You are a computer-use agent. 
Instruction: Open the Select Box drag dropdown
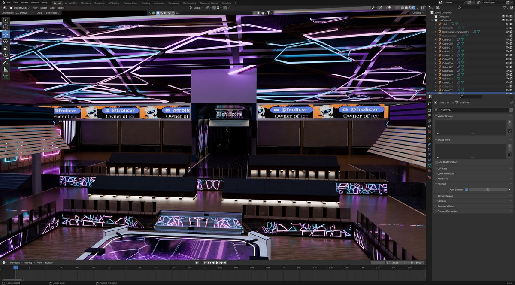53,13
